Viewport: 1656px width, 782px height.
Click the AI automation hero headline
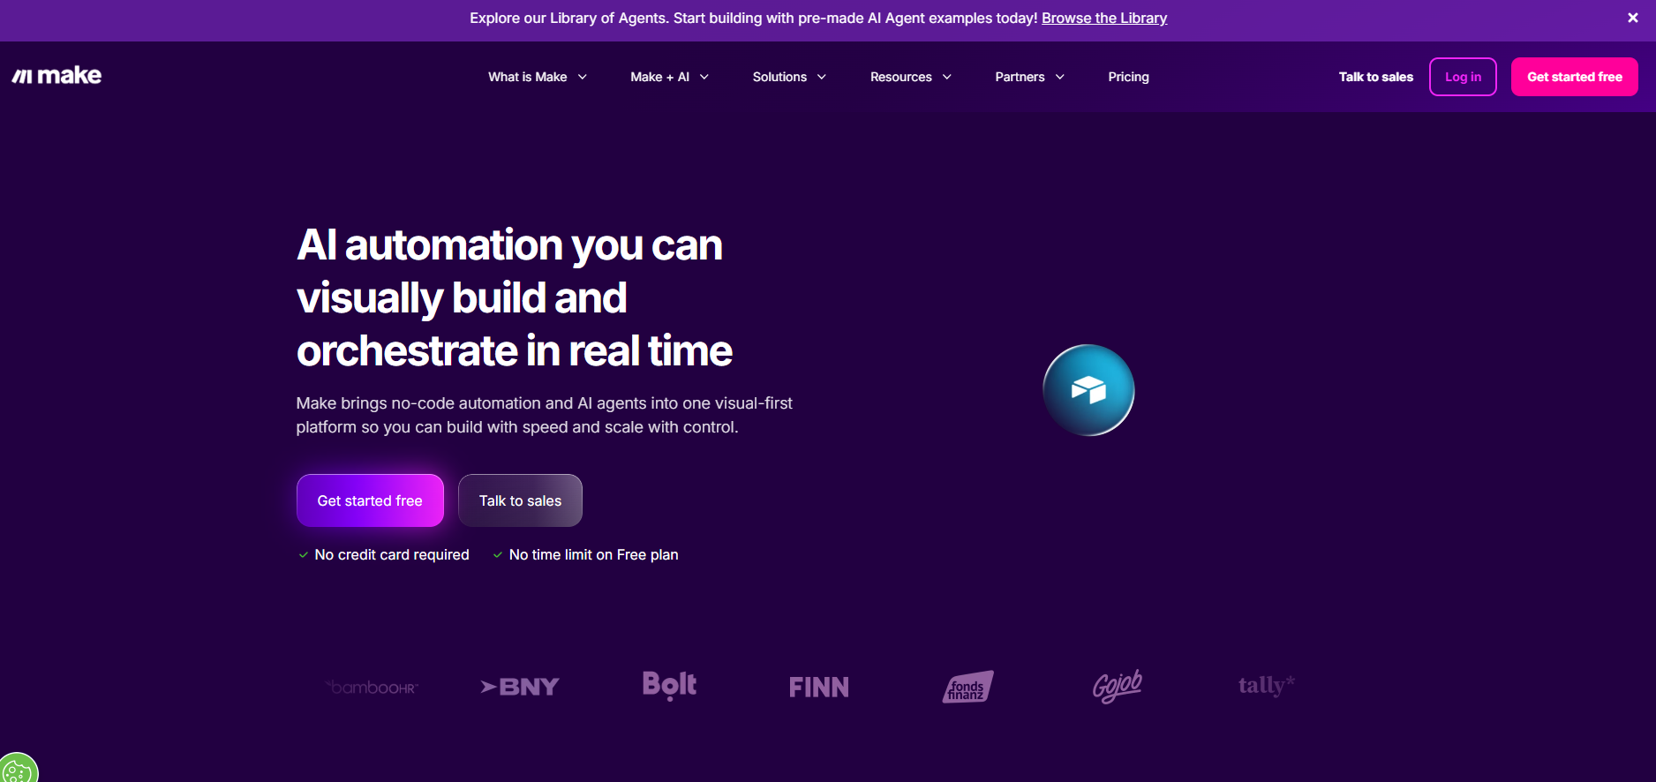[515, 297]
